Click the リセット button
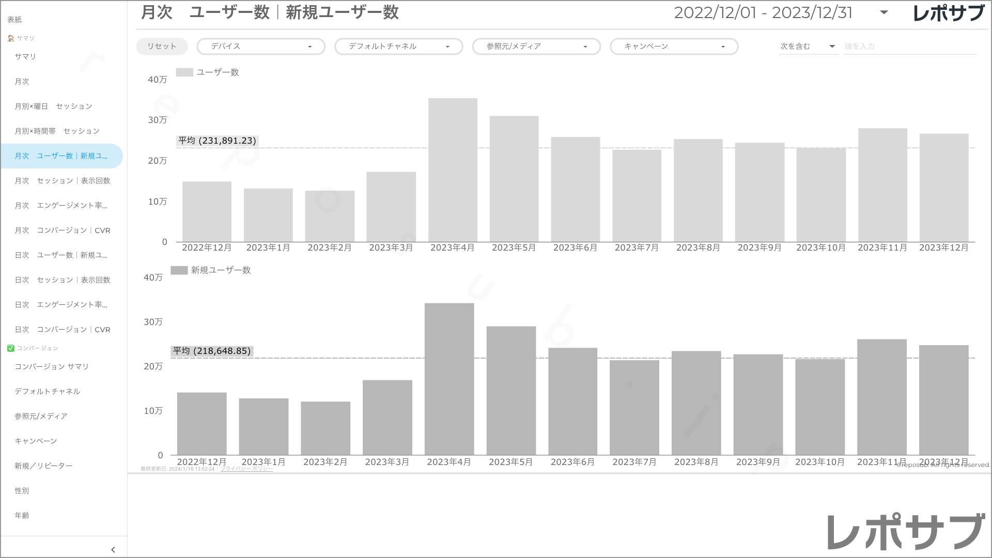This screenshot has height=558, width=992. coord(161,46)
